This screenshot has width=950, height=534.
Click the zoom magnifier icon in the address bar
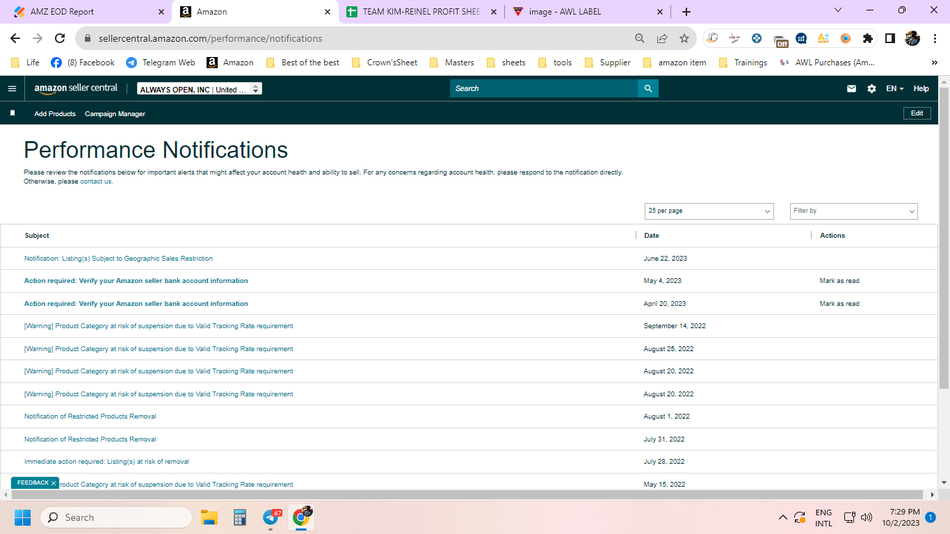[640, 38]
